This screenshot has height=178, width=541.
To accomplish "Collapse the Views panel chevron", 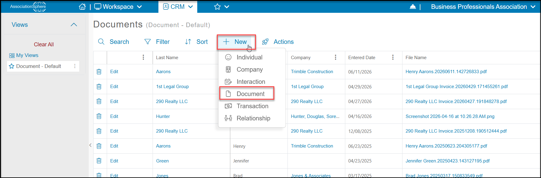I will pos(74,25).
